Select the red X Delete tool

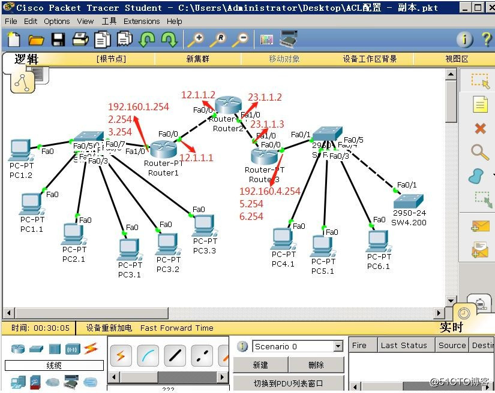tap(480, 129)
